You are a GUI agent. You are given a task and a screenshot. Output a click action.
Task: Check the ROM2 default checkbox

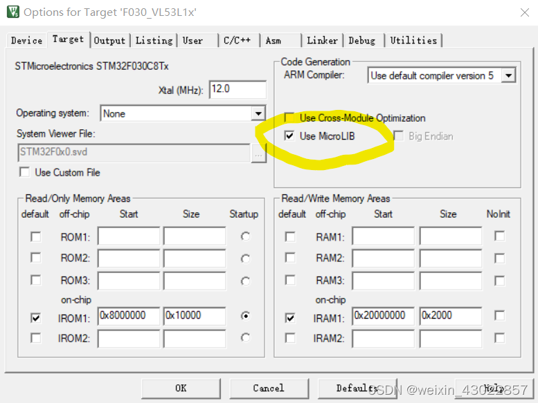click(36, 257)
